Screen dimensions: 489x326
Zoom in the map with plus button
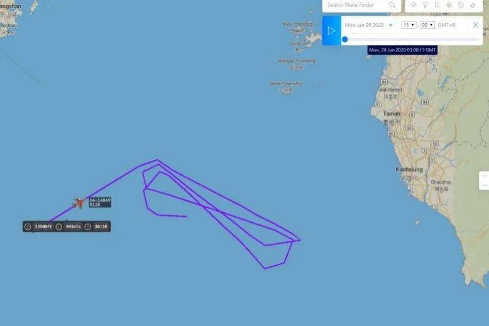coord(485,176)
